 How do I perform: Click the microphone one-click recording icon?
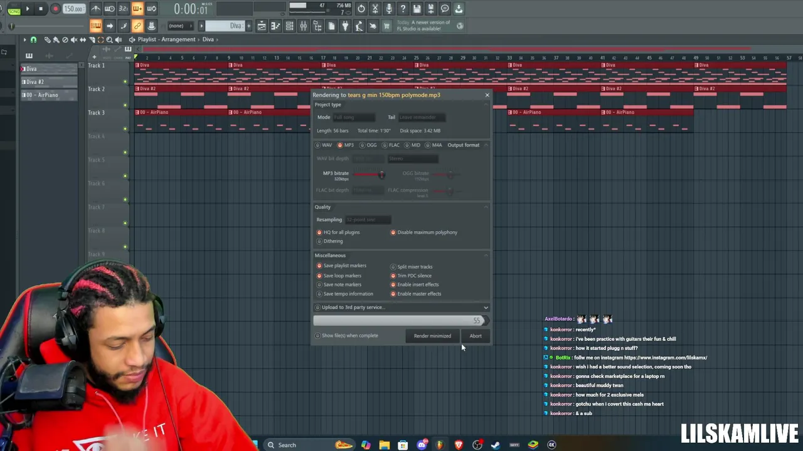tap(389, 9)
